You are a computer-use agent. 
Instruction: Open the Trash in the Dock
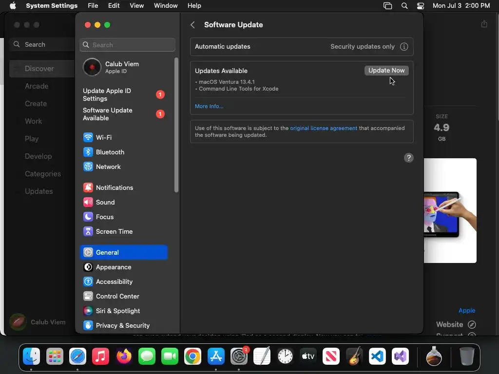point(467,356)
